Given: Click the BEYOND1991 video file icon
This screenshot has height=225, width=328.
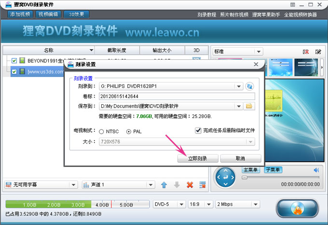Looking at the screenshot, I should tap(22, 60).
